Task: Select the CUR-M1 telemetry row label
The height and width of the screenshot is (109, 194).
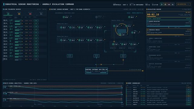Action: 5,29
